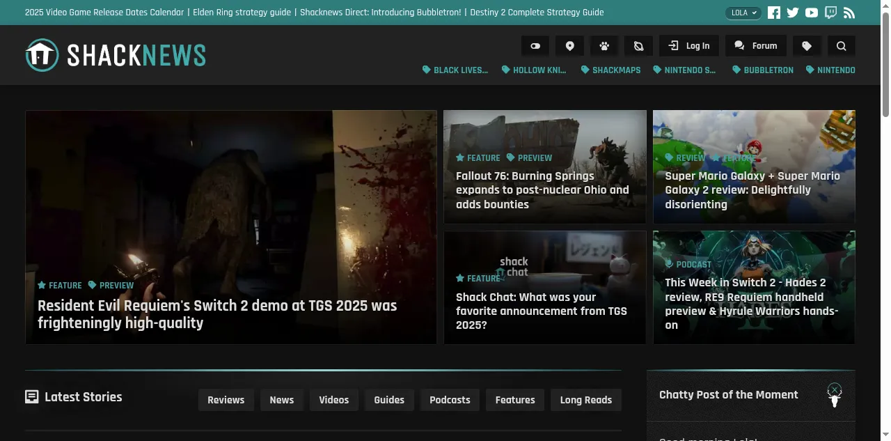Click PODCAST tag on Switch 2 card

[x=688, y=265]
